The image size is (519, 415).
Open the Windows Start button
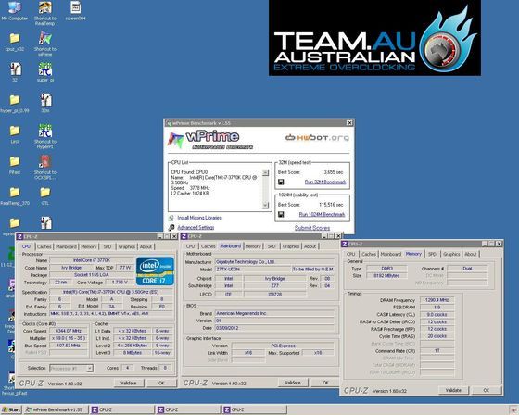11,409
